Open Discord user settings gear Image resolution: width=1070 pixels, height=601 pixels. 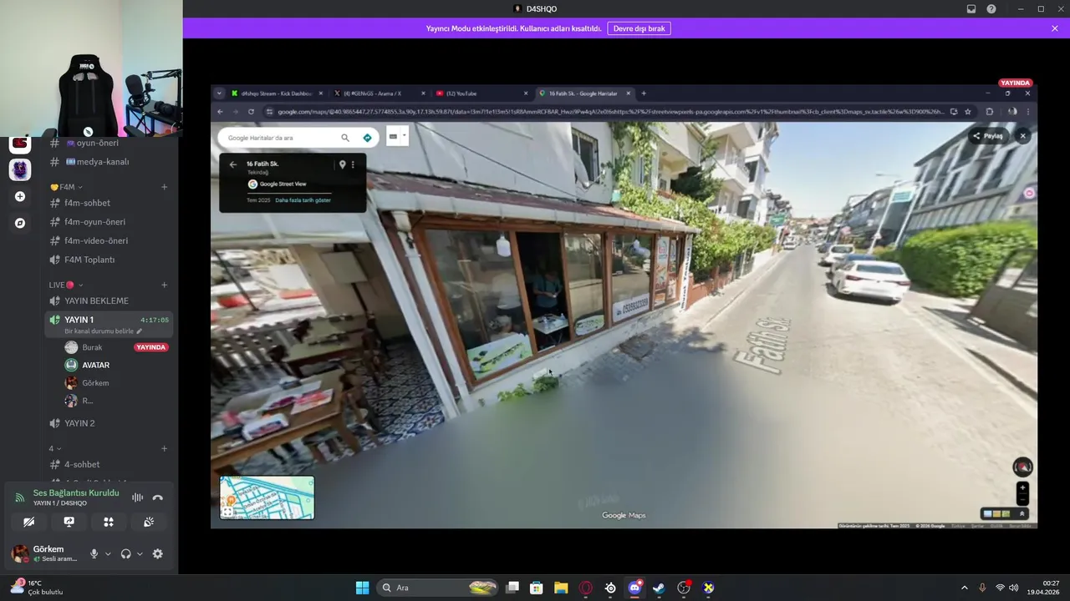[157, 553]
